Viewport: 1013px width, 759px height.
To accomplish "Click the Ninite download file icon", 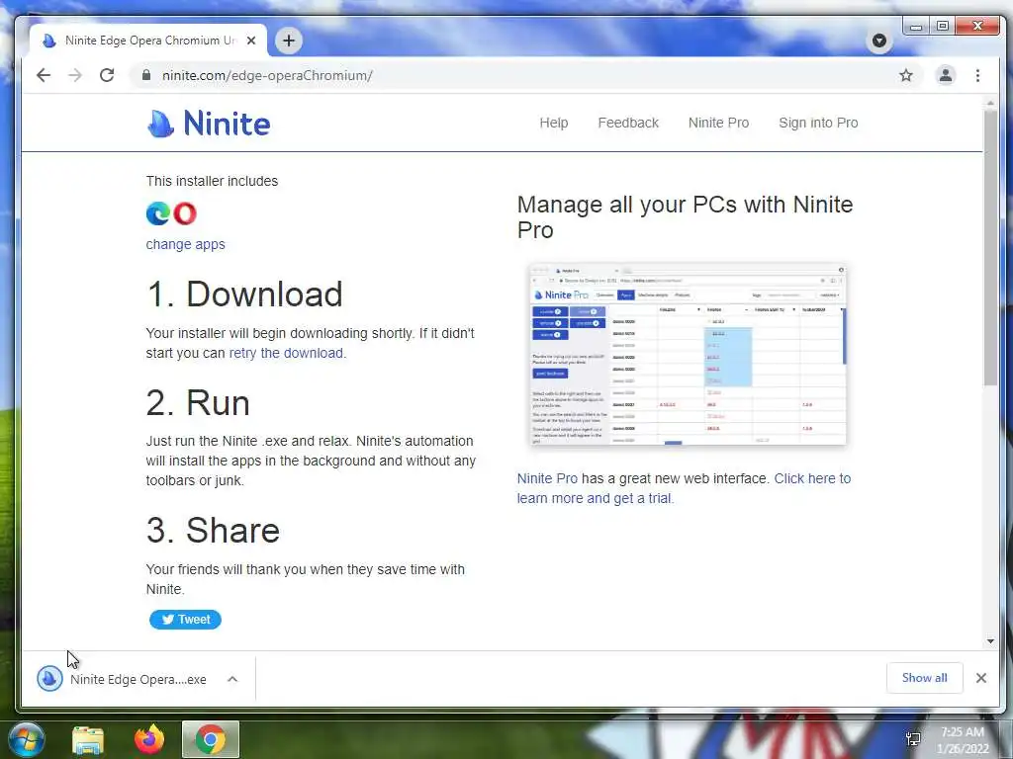I will point(49,679).
